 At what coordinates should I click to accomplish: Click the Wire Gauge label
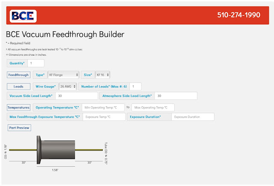pos(46,87)
